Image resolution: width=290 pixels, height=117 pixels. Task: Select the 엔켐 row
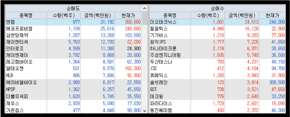pyautogui.click(x=73, y=22)
